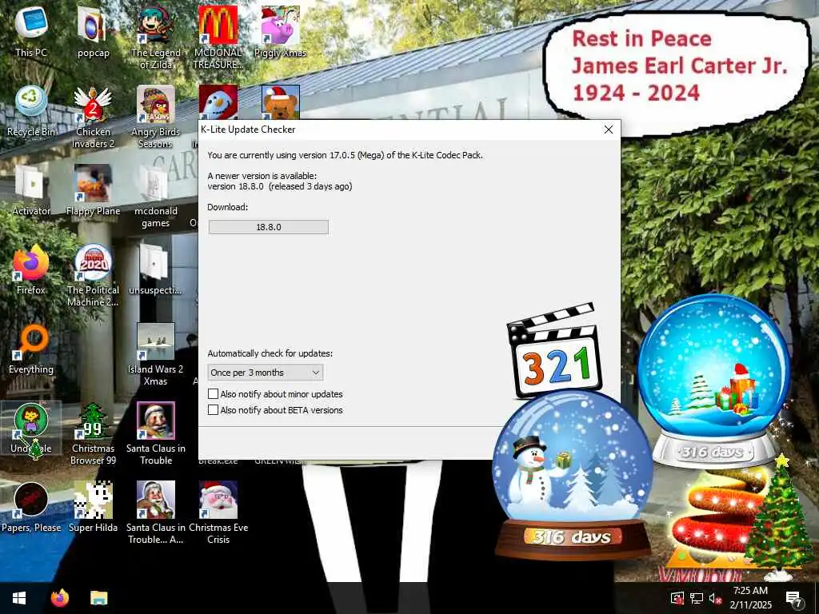Select the snowman icon above the dialog
819x614 pixels.
click(218, 102)
